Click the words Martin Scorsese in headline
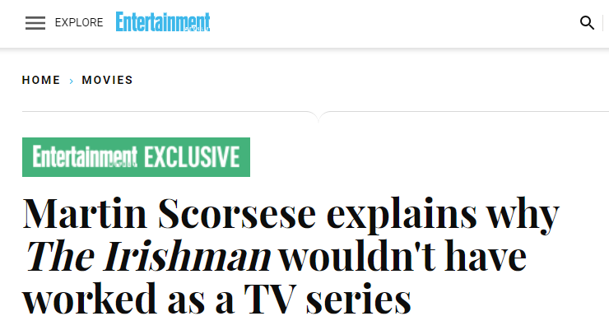 click(170, 213)
